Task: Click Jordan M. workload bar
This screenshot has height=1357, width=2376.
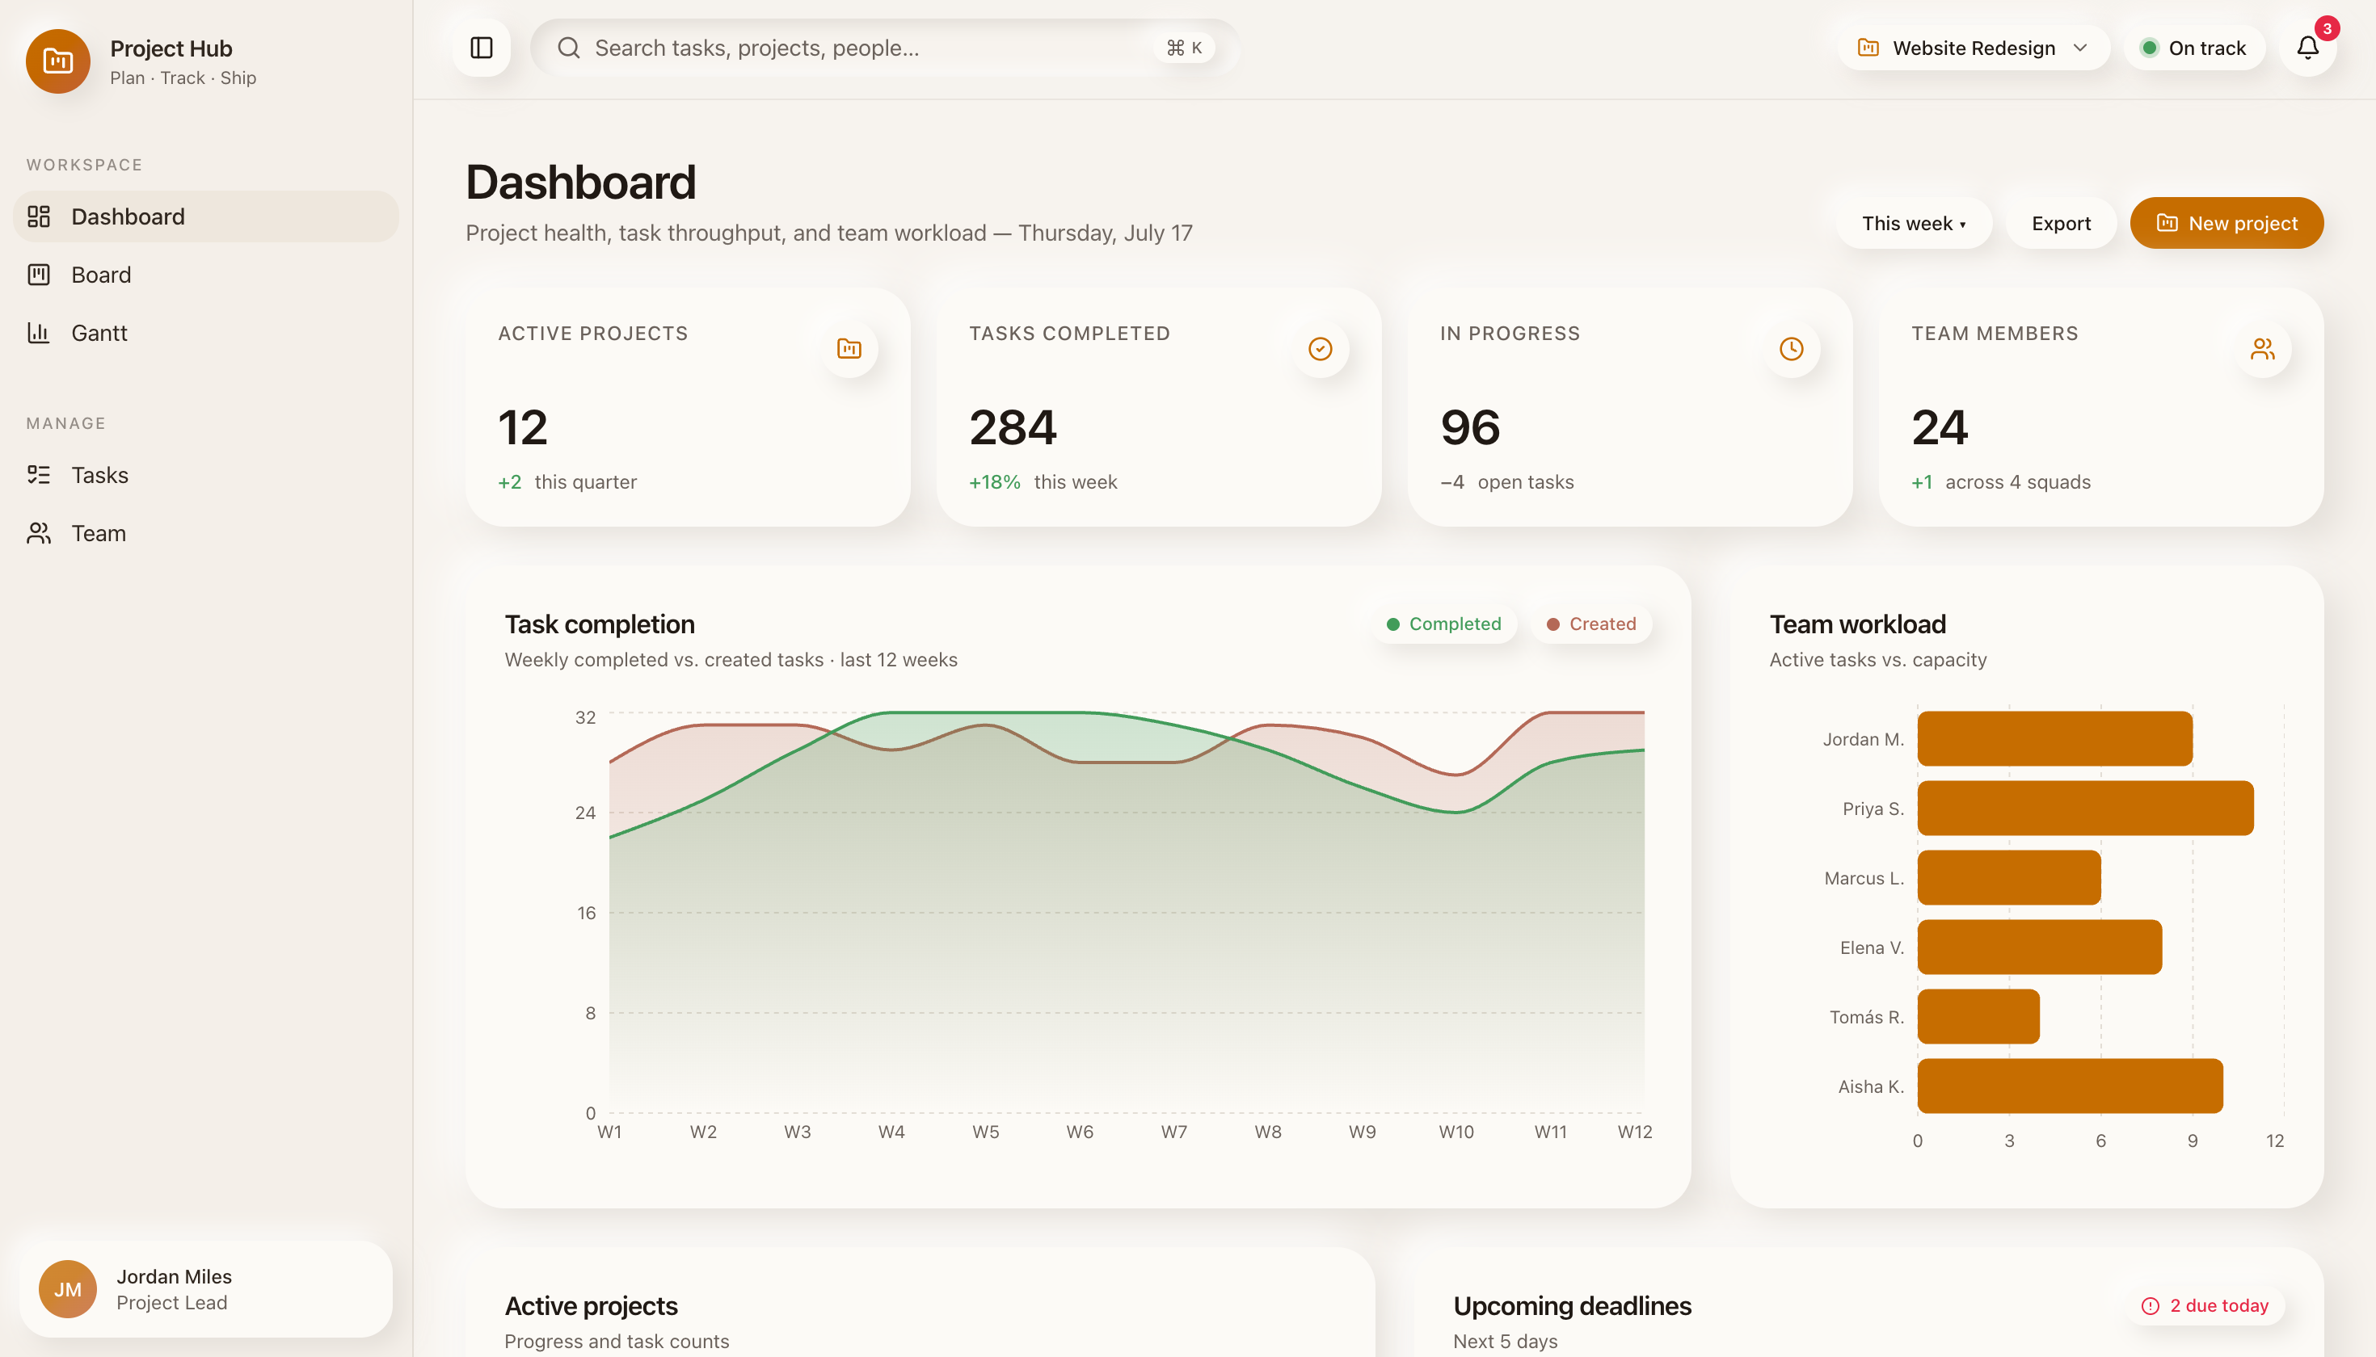Action: (x=2054, y=739)
